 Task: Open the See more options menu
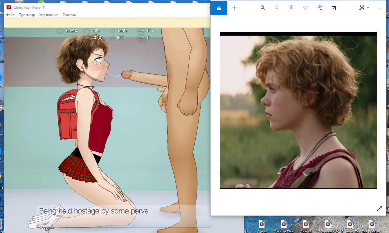click(379, 8)
